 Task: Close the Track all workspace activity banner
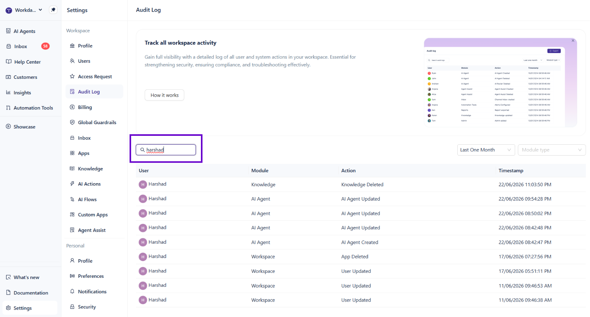[x=573, y=40]
